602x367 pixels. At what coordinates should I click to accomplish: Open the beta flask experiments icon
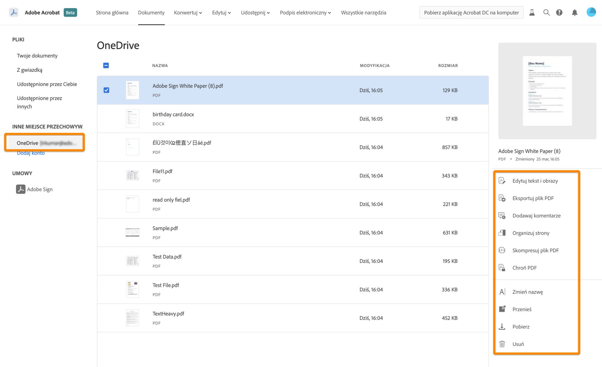[532, 13]
